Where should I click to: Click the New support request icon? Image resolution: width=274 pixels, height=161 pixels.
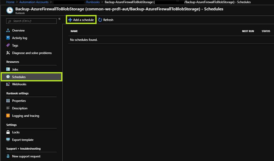[x=8, y=156]
